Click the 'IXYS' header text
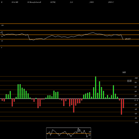Viewport: 139px width, 139px height. click(92, 2)
